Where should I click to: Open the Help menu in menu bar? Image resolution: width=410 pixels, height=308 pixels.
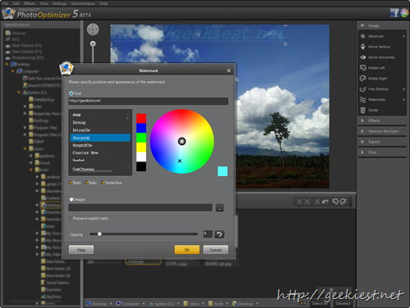[x=103, y=3]
